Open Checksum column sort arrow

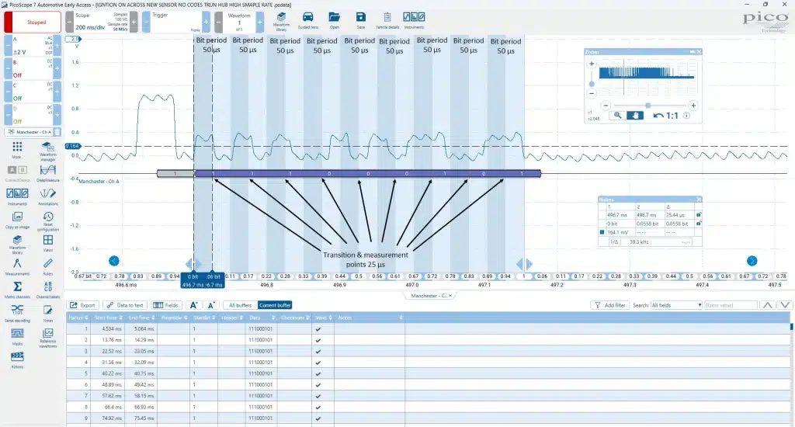click(x=307, y=318)
